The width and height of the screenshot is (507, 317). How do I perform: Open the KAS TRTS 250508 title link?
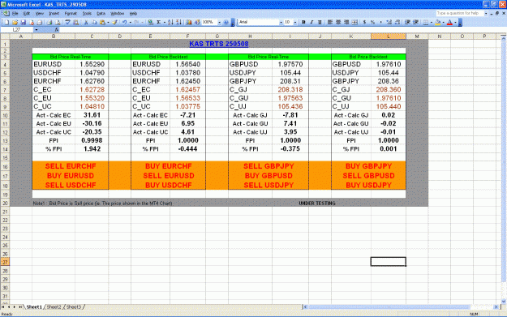tap(219, 44)
